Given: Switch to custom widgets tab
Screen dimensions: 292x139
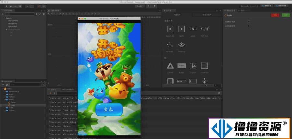Looking at the screenshot, I should [x=207, y=15].
